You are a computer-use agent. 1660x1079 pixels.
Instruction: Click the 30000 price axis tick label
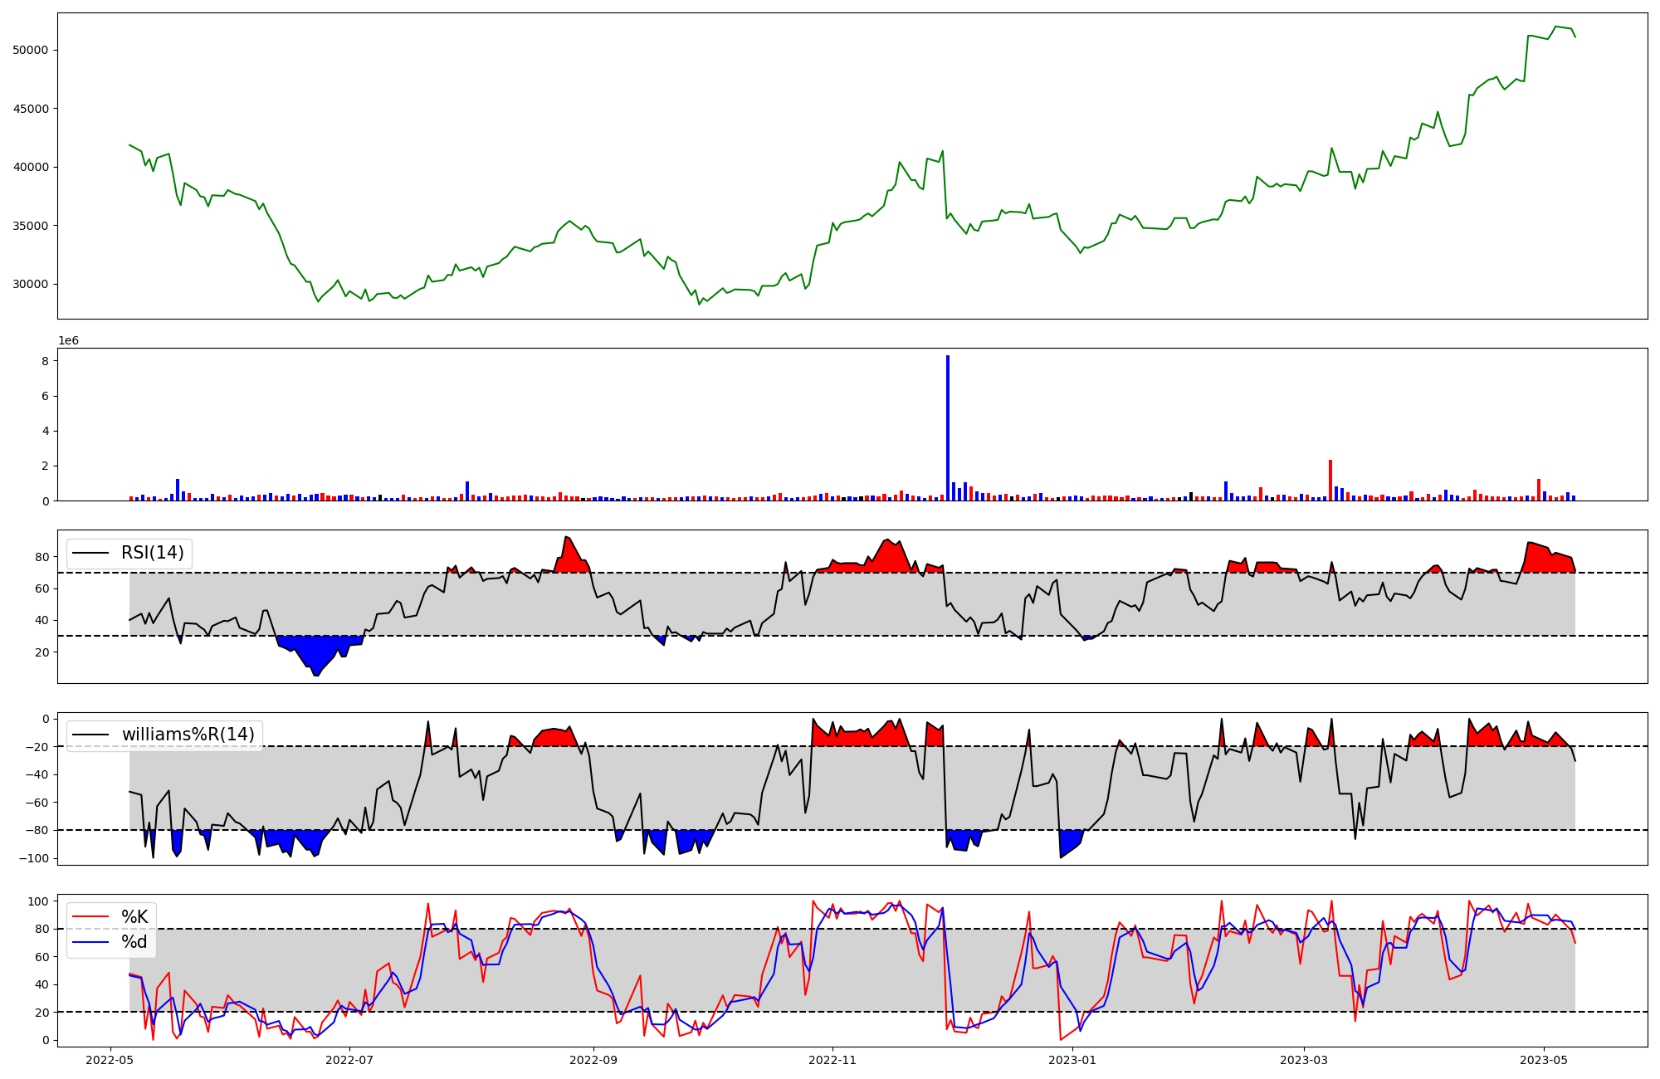coord(31,284)
